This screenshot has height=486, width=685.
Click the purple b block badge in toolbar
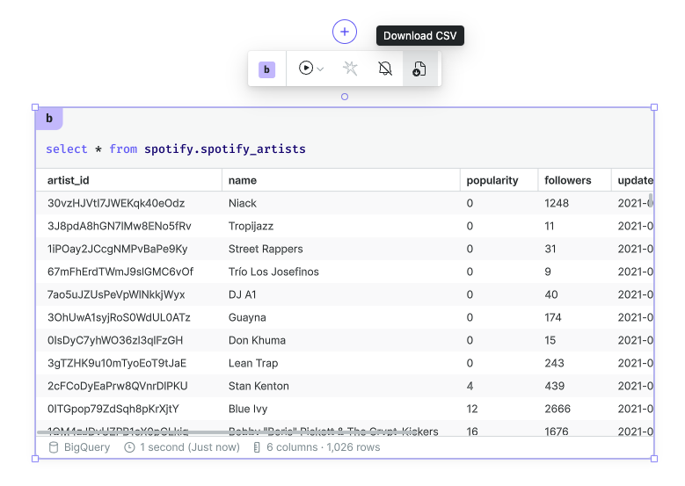(267, 69)
